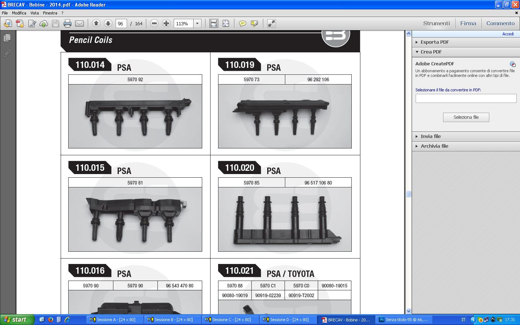Open the Commento pane
This screenshot has height=325, width=520.
click(x=500, y=23)
